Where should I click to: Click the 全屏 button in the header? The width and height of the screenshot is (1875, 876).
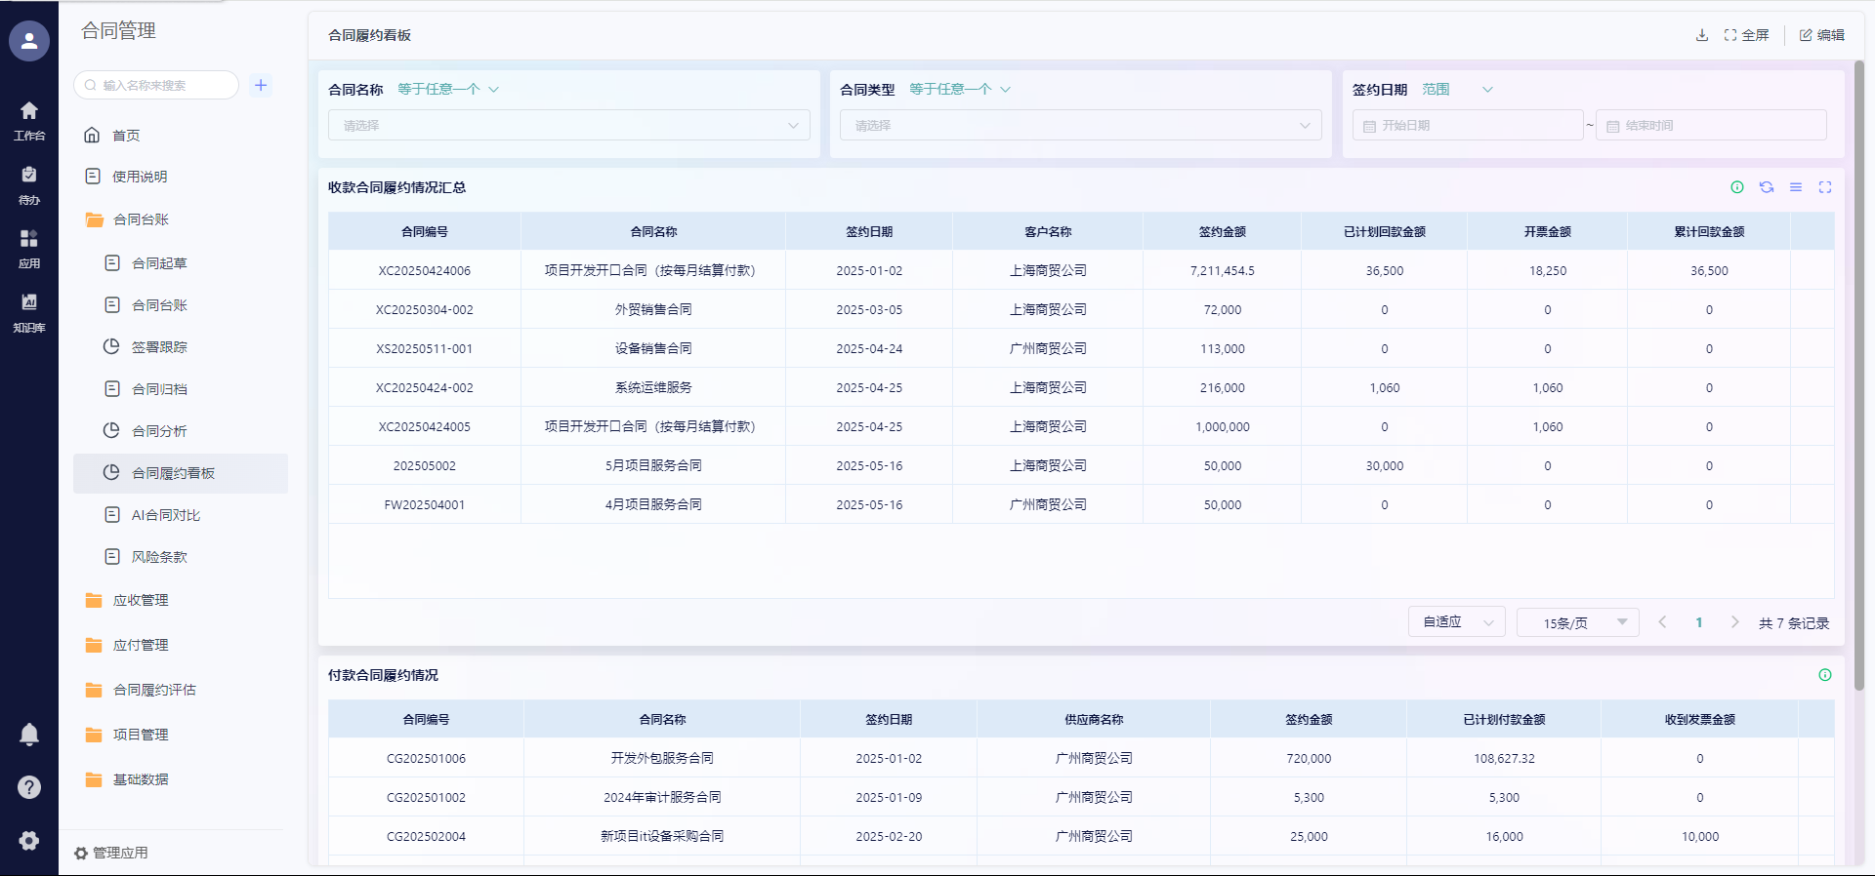click(1746, 35)
